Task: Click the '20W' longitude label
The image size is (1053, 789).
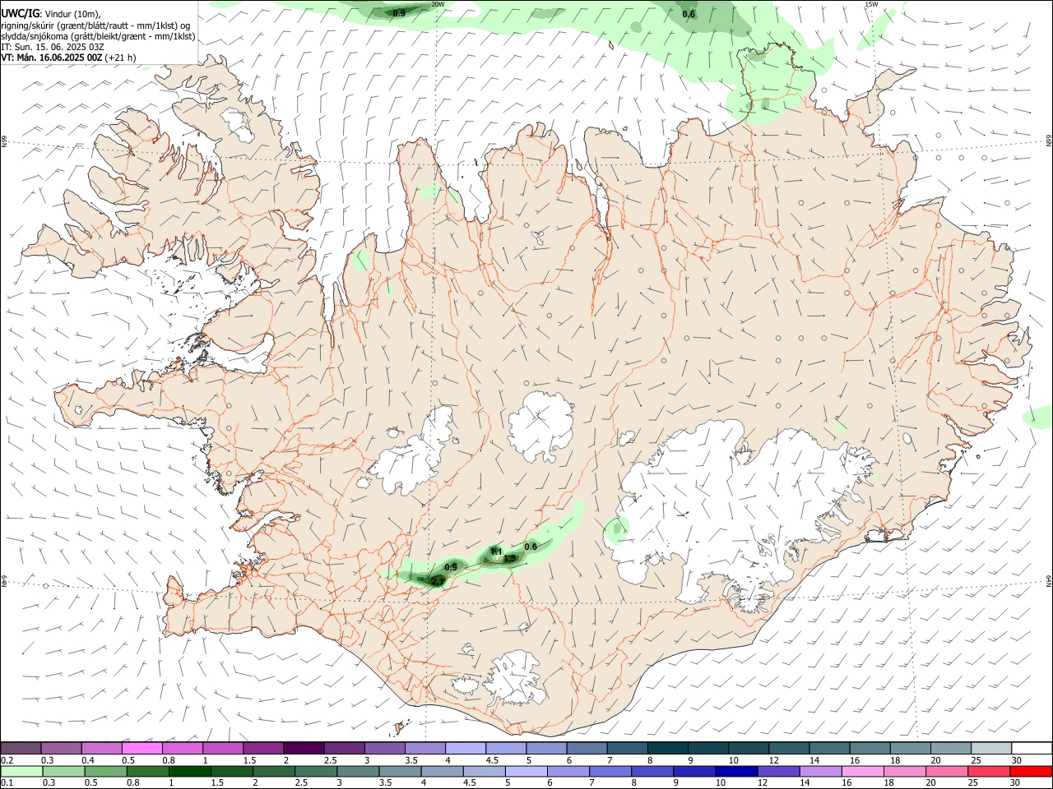Action: 438,4
